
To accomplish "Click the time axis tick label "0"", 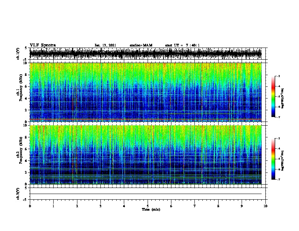I will [30, 206].
